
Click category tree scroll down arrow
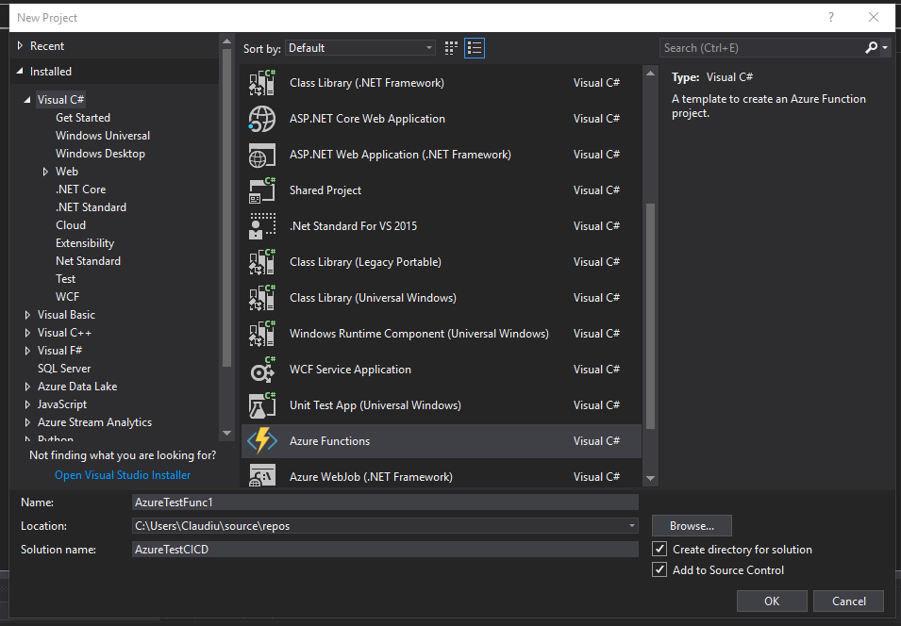click(226, 433)
